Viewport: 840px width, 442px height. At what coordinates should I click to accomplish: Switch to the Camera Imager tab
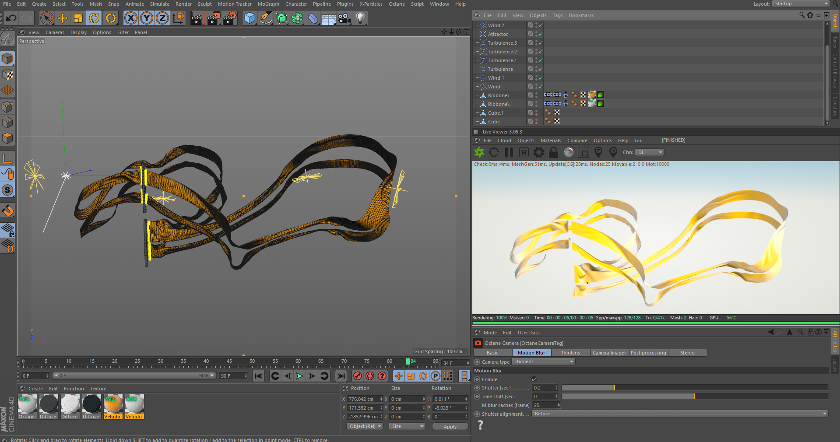point(609,353)
